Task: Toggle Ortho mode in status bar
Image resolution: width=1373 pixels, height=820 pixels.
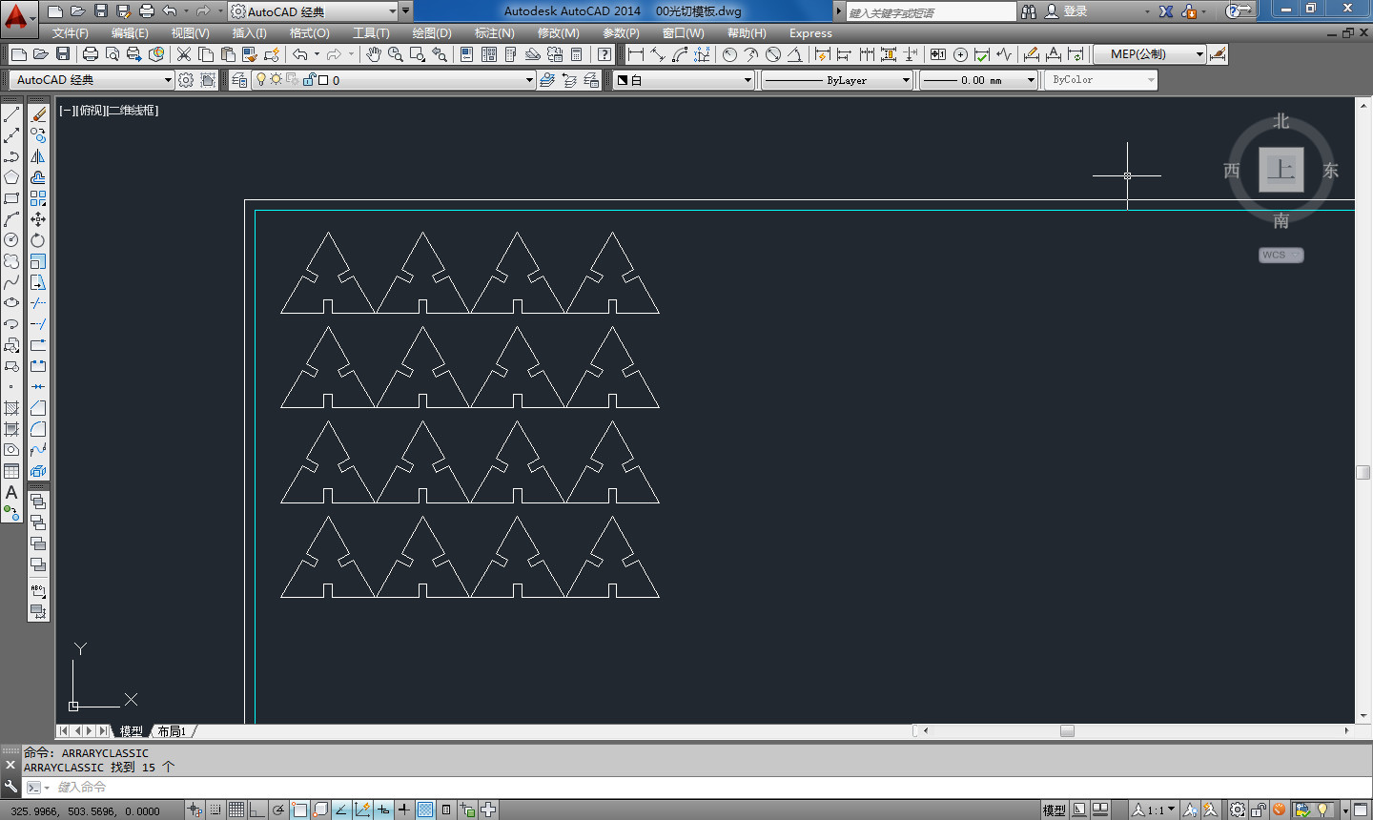Action: point(257,810)
